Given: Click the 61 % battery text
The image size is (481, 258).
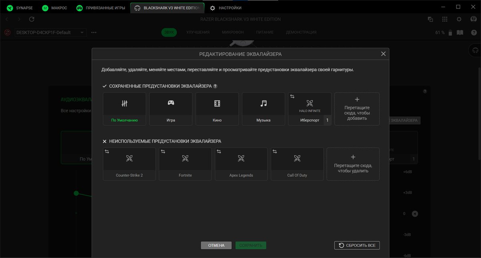Looking at the screenshot, I should tap(440, 32).
